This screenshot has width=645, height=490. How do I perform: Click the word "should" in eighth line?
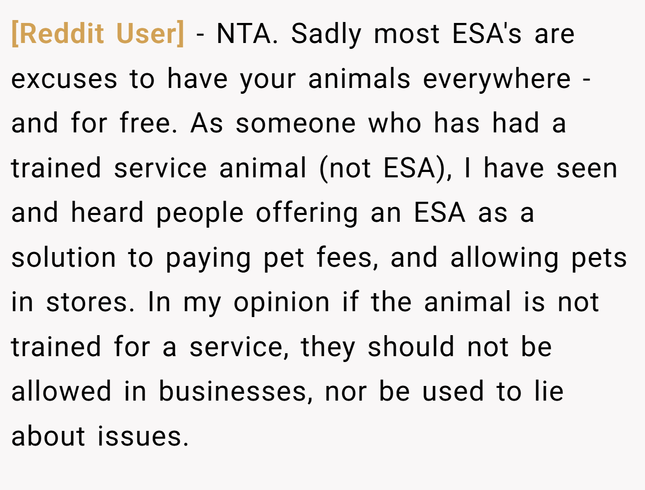click(411, 347)
